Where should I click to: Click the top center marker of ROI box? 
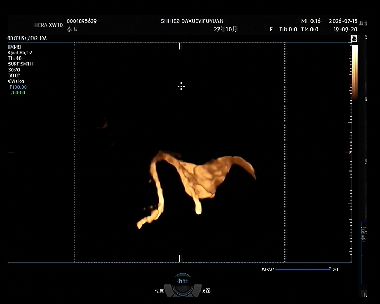pyautogui.click(x=179, y=46)
